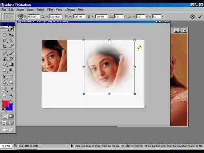Select the Eraser tool
204x153 pixels.
(x=5, y=65)
